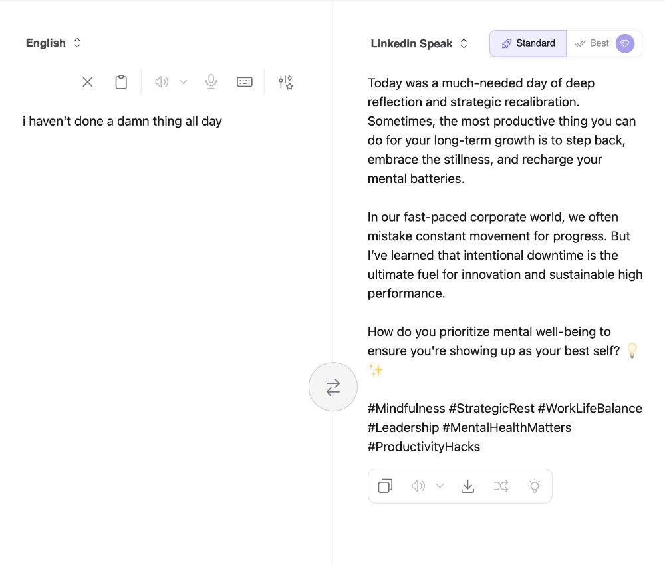Select the Standard translation mode
This screenshot has width=665, height=565.
(x=528, y=43)
